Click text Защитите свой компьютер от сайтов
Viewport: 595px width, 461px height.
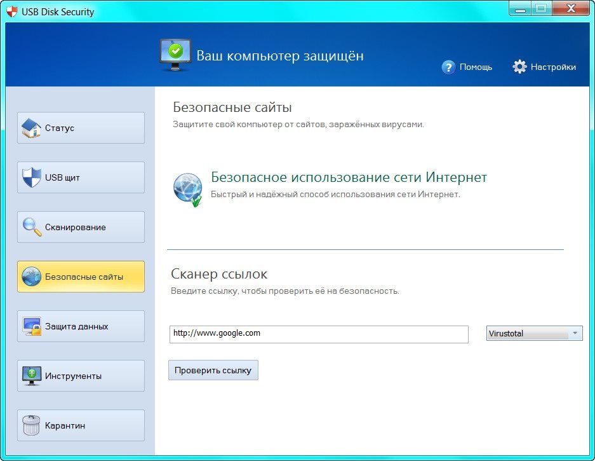pyautogui.click(x=298, y=124)
